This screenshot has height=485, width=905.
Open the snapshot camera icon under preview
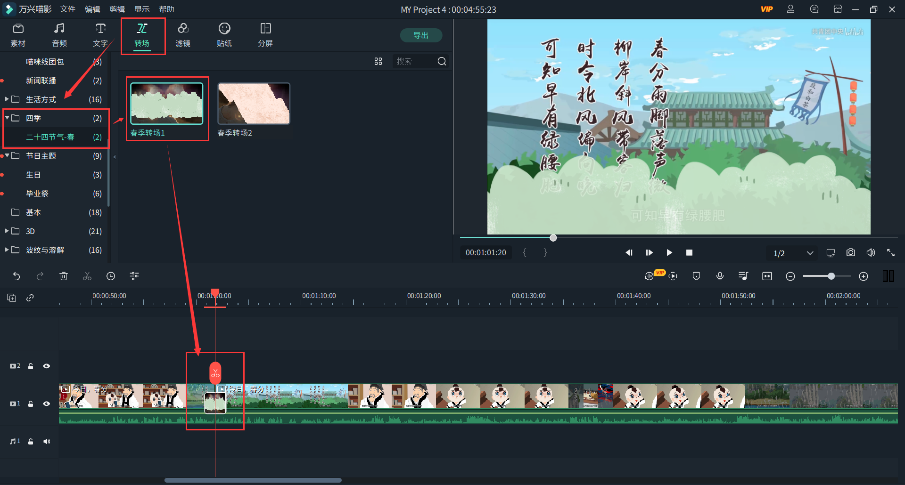click(850, 253)
